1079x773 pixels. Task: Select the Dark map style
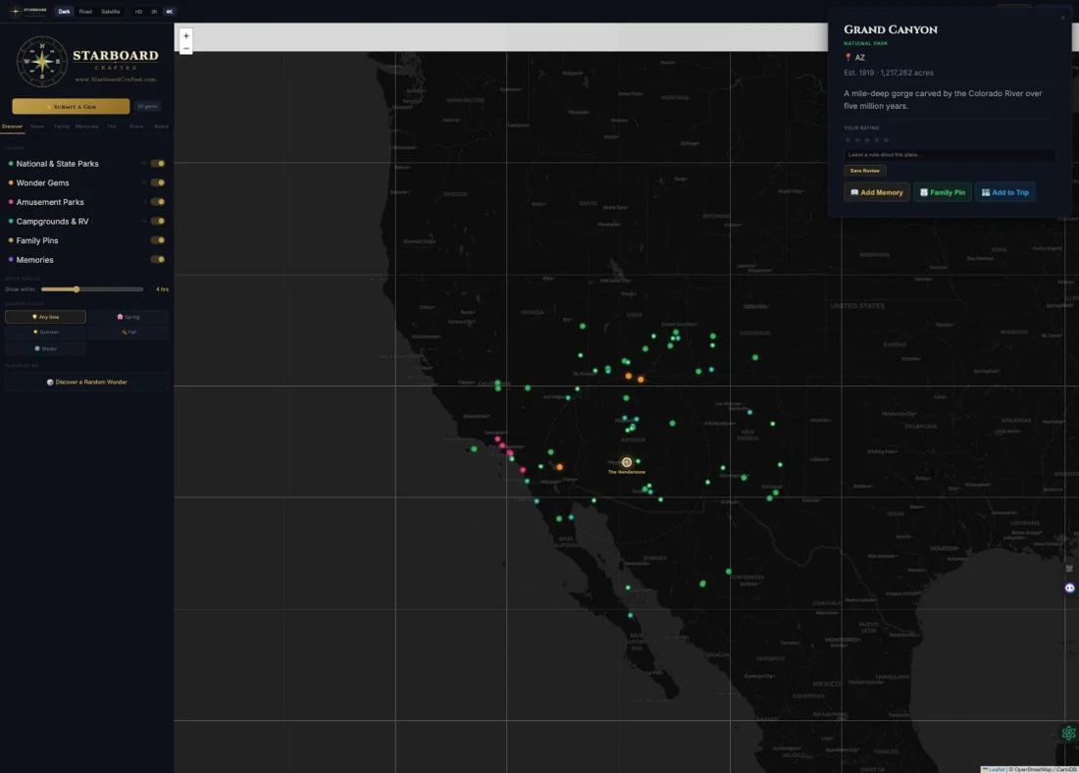click(x=64, y=12)
